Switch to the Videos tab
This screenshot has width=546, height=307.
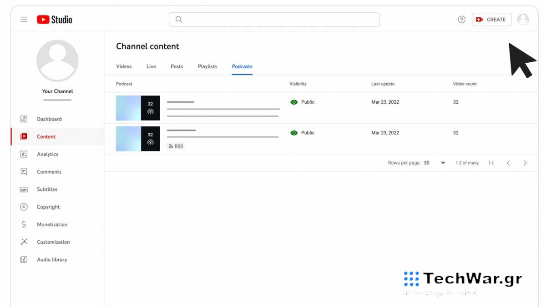click(x=124, y=66)
